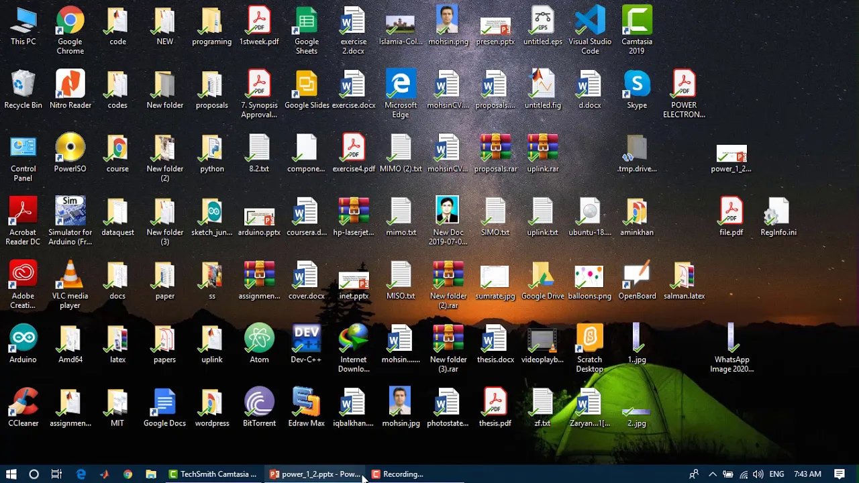Open the People tray icon

click(x=694, y=474)
